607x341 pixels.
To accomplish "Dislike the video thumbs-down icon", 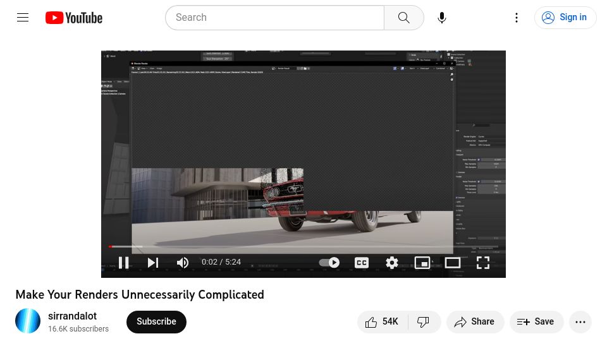I will coord(423,321).
